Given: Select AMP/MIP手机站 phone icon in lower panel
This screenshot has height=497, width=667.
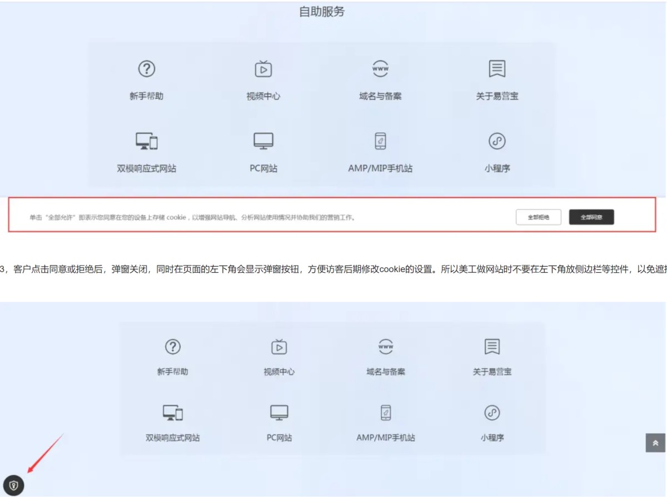Looking at the screenshot, I should click(x=386, y=413).
